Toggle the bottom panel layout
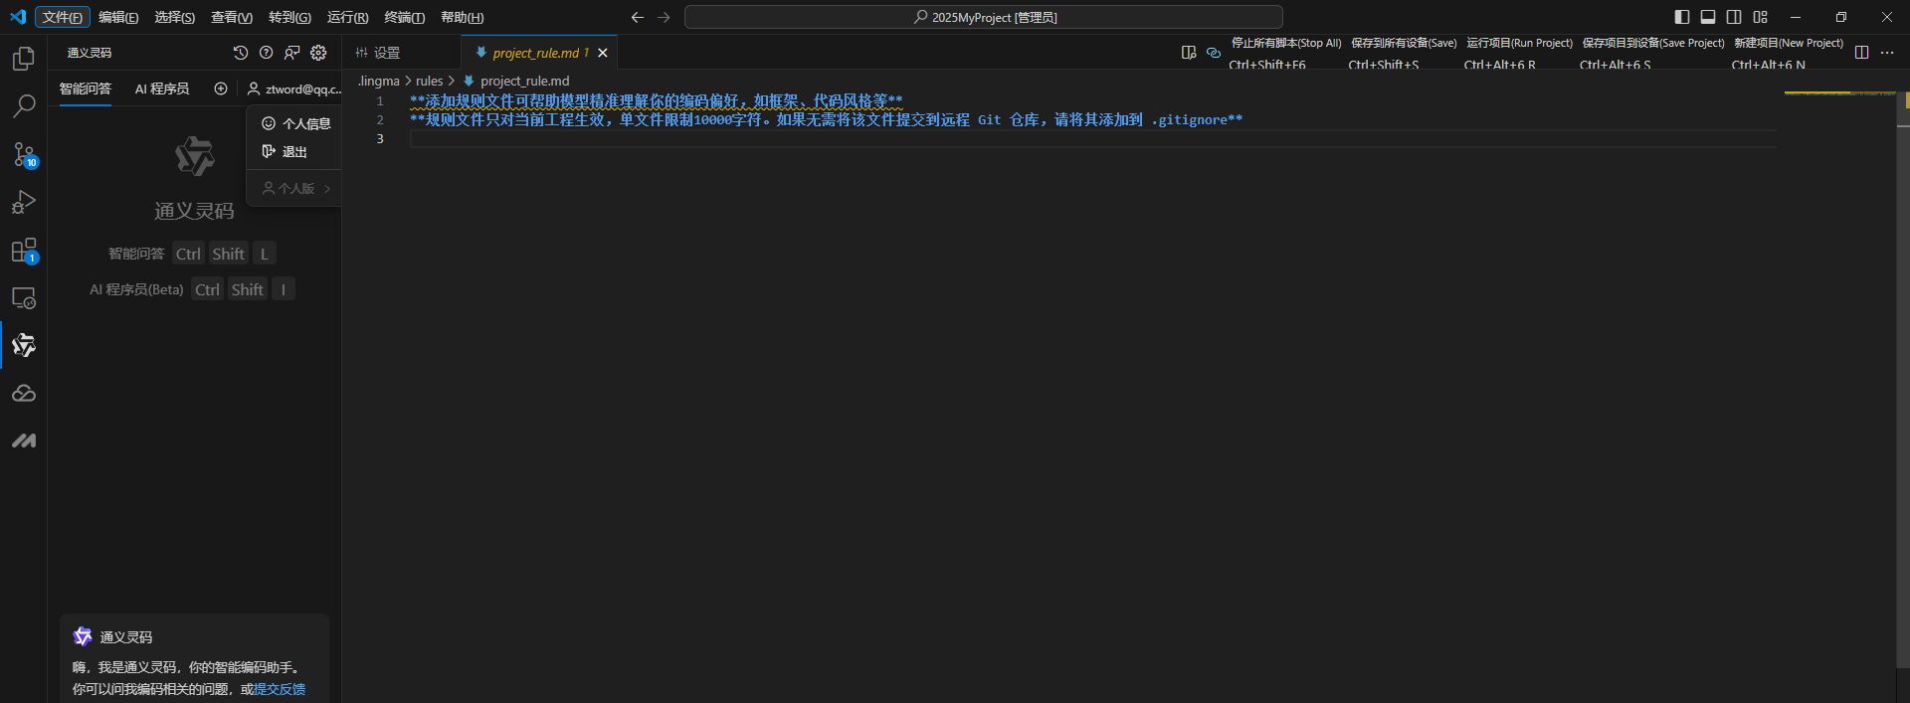The image size is (1910, 703). click(x=1708, y=17)
